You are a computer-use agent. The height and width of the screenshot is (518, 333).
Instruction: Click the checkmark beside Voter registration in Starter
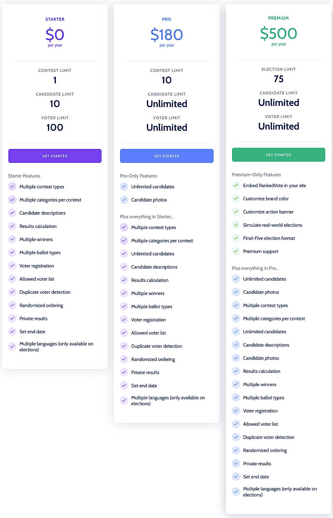tap(12, 265)
